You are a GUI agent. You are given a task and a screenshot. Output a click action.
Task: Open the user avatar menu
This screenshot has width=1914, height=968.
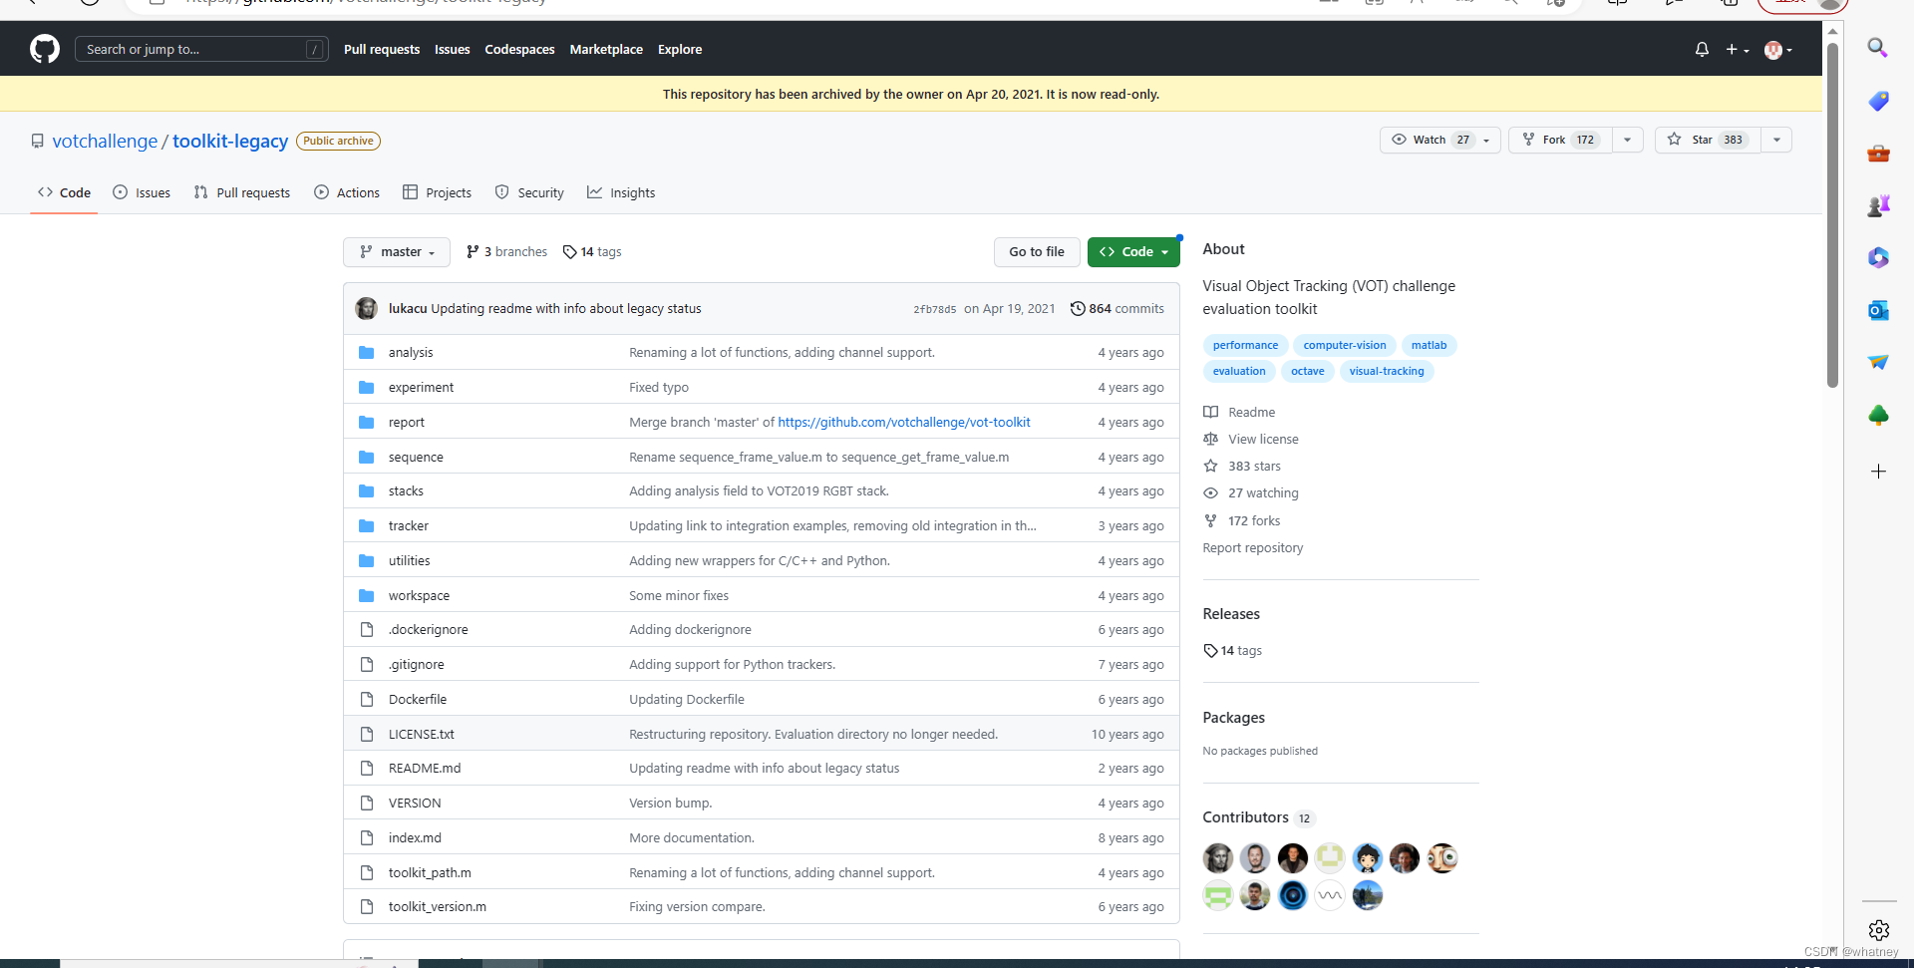coord(1777,49)
